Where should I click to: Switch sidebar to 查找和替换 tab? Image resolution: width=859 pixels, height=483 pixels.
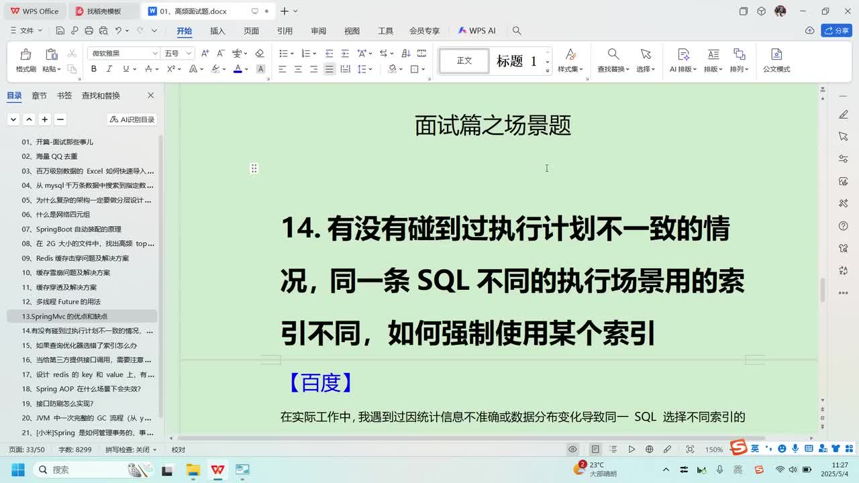click(x=101, y=96)
